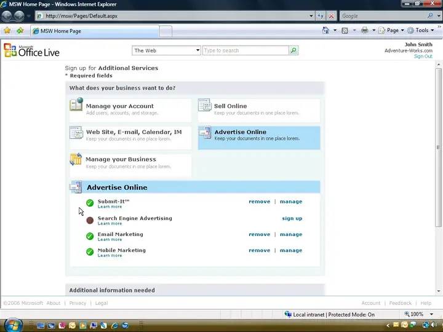Open Favorites Center star icon

(7, 31)
